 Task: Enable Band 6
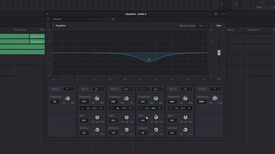coord(202,89)
